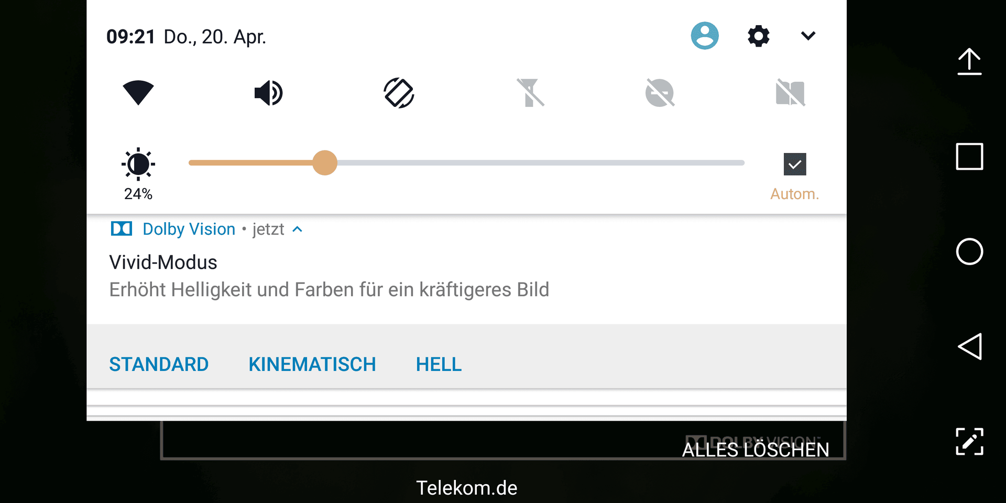Select the KINEMATISCH picture mode

click(312, 364)
